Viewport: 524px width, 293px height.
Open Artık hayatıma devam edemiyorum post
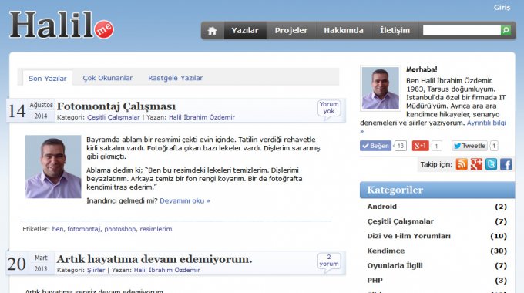pos(154,259)
